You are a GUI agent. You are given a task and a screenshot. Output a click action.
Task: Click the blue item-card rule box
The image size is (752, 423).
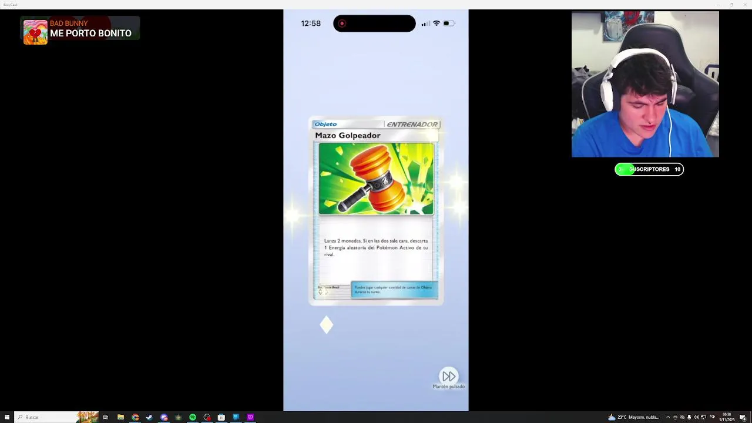click(394, 290)
